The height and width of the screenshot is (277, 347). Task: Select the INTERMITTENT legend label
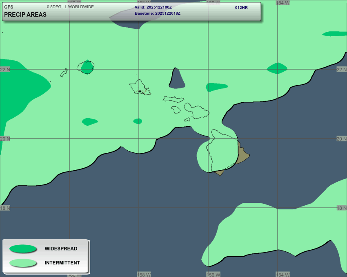tap(62, 263)
